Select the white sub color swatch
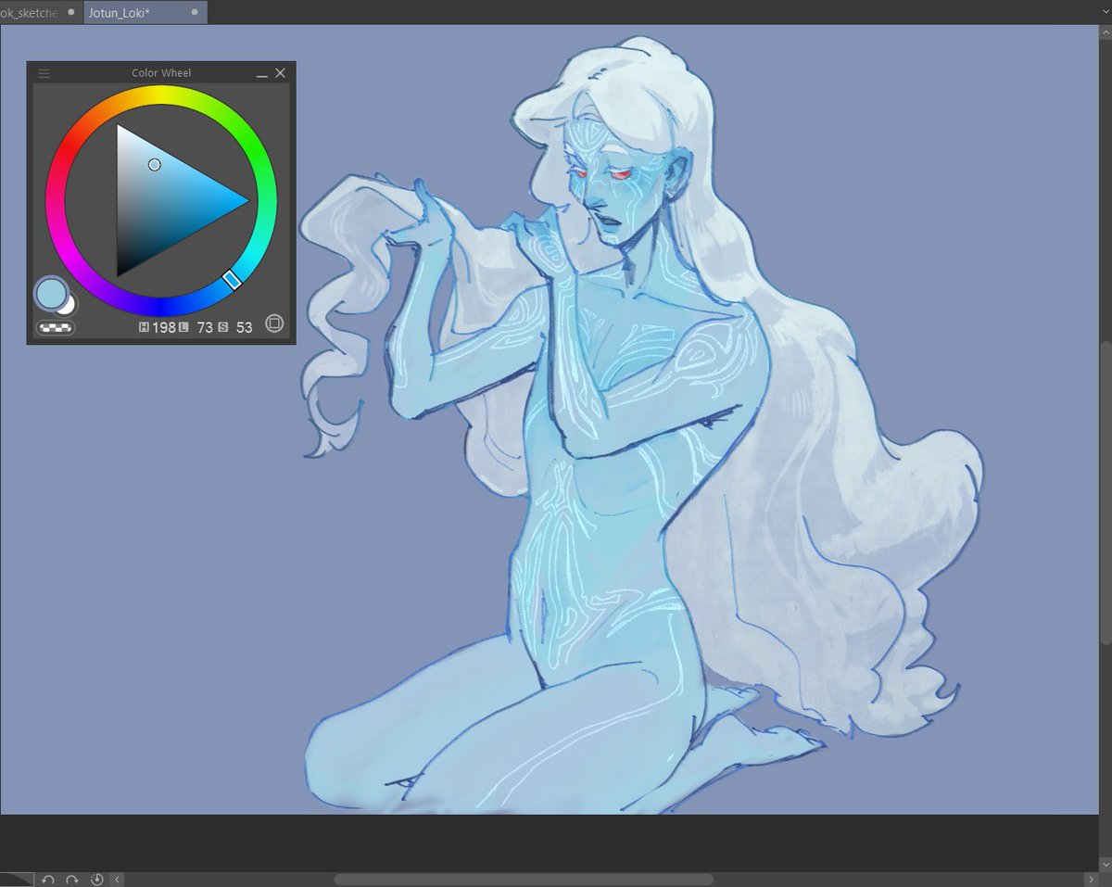Image resolution: width=1112 pixels, height=887 pixels. (x=68, y=305)
